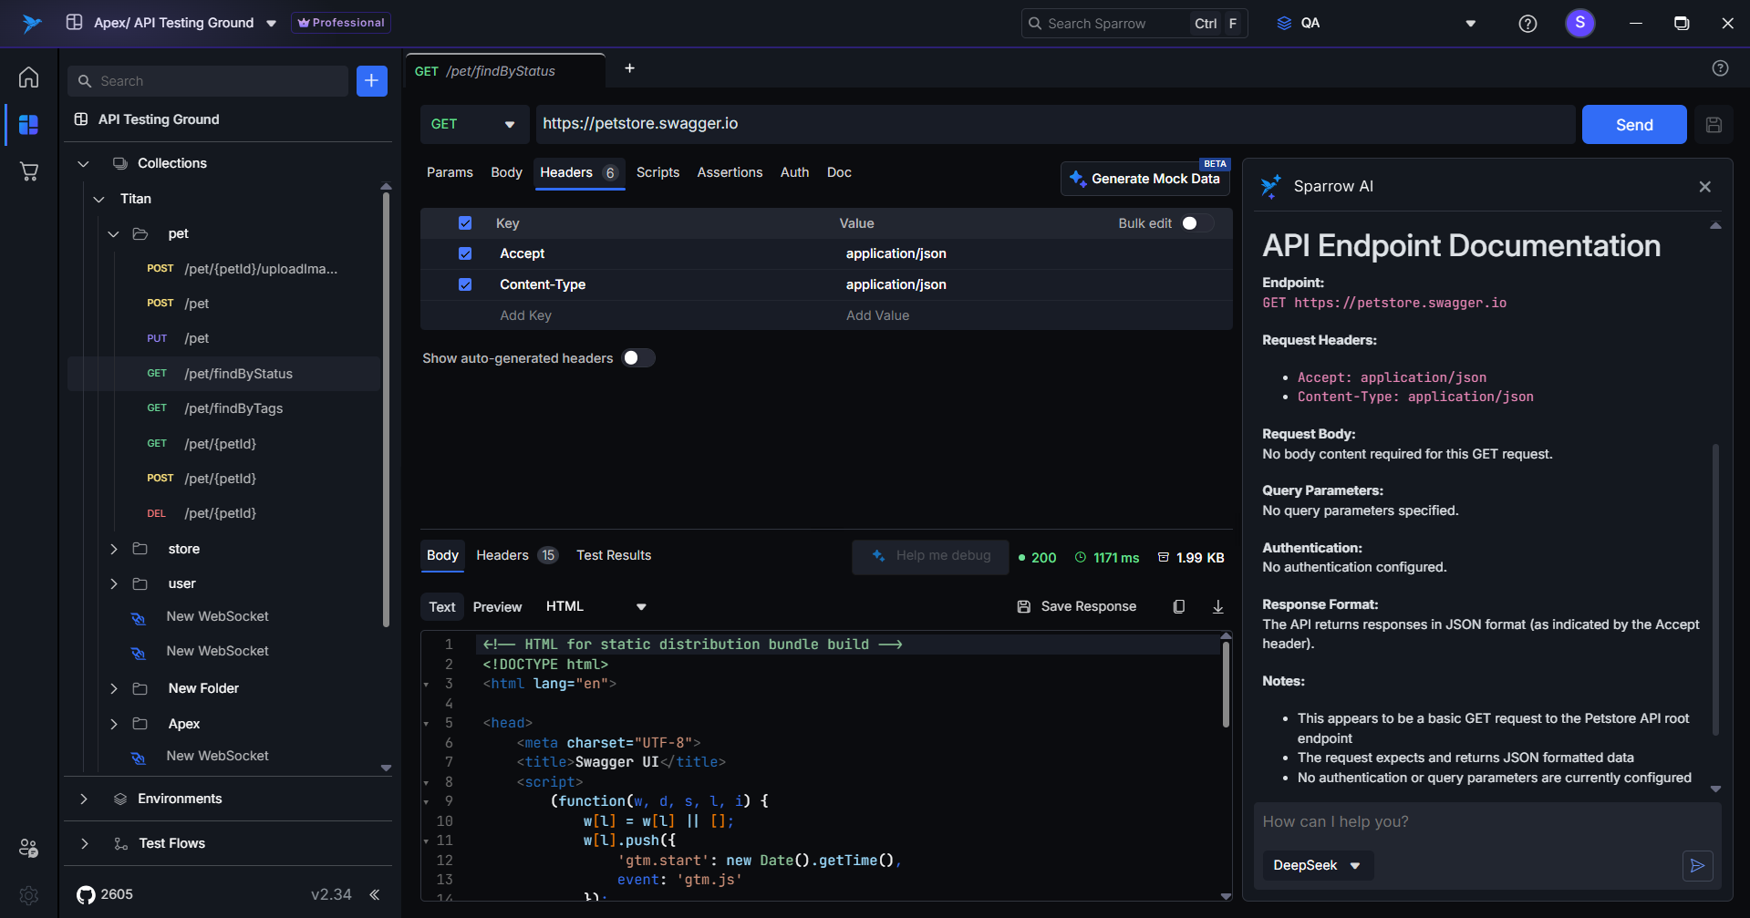Open the GitHub icon in the footer
The width and height of the screenshot is (1750, 918).
click(86, 894)
